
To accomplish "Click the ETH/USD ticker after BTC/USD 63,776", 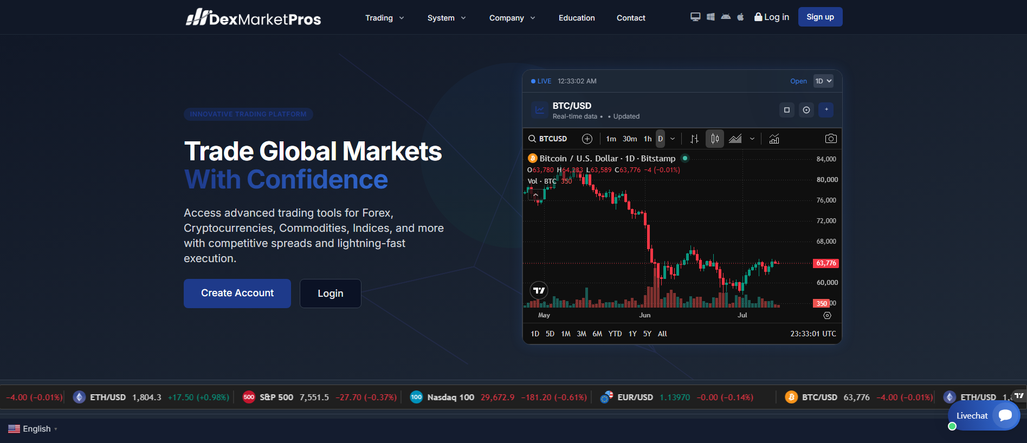I will pos(978,397).
